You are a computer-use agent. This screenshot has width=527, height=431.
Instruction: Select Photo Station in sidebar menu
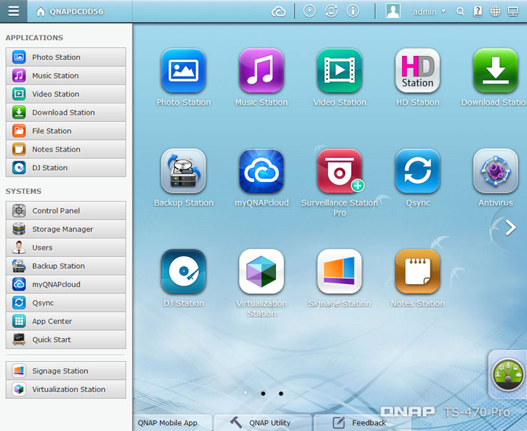pyautogui.click(x=65, y=57)
